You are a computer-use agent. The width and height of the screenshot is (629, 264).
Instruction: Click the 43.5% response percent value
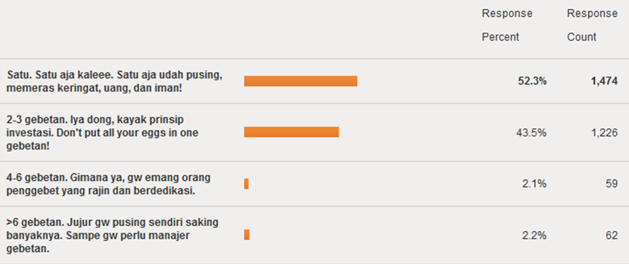tap(532, 133)
